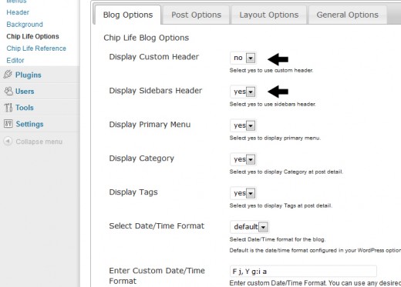Click 'Select Date/Time format for the blog.' hint
Image resolution: width=401 pixels, height=287 pixels.
278,239
